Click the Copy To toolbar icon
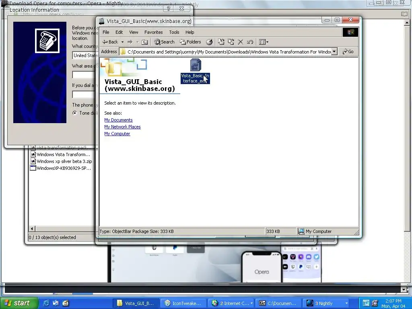Viewport: 412px width, 309px height. pyautogui.click(x=231, y=42)
